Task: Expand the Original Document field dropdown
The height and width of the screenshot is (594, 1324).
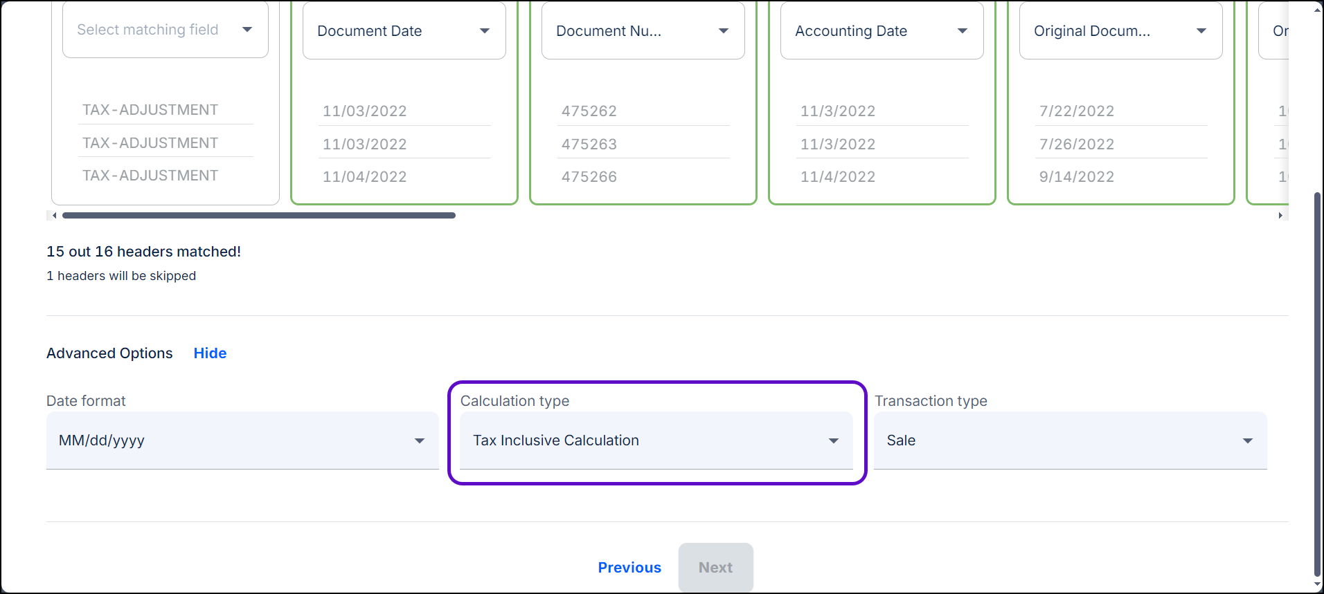Action: pos(1120,31)
